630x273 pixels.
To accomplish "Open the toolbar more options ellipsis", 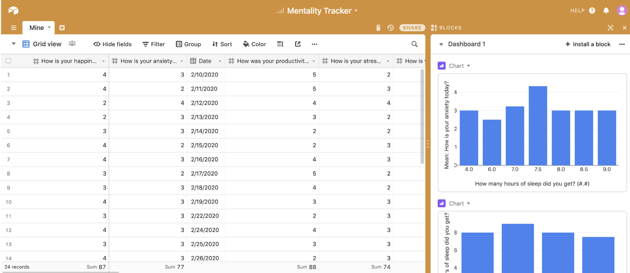I will click(x=314, y=44).
